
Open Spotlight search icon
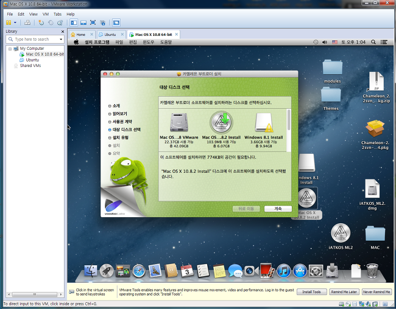[373, 42]
